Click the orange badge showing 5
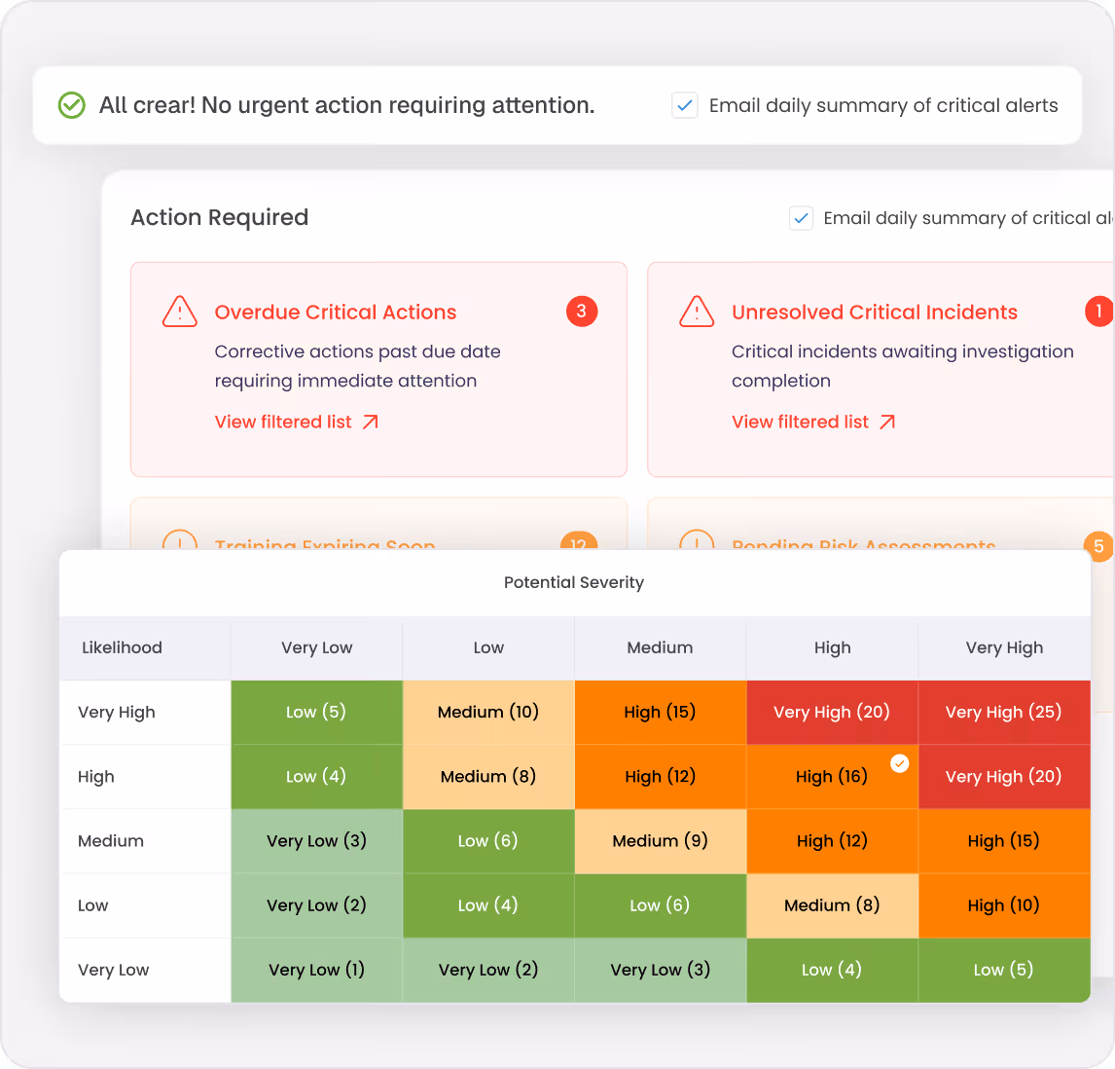The image size is (1115, 1069). 1098,546
